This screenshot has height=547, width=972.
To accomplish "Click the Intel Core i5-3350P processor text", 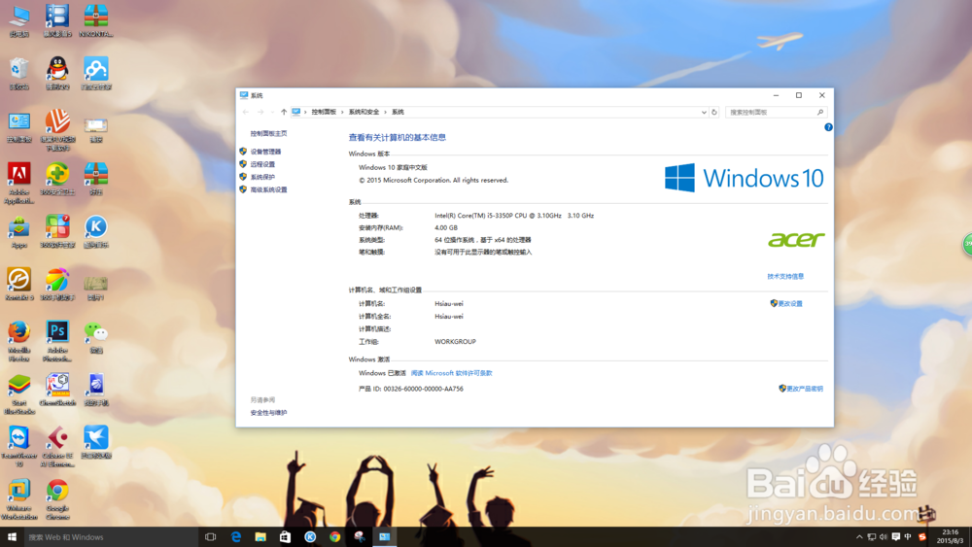I will [514, 216].
